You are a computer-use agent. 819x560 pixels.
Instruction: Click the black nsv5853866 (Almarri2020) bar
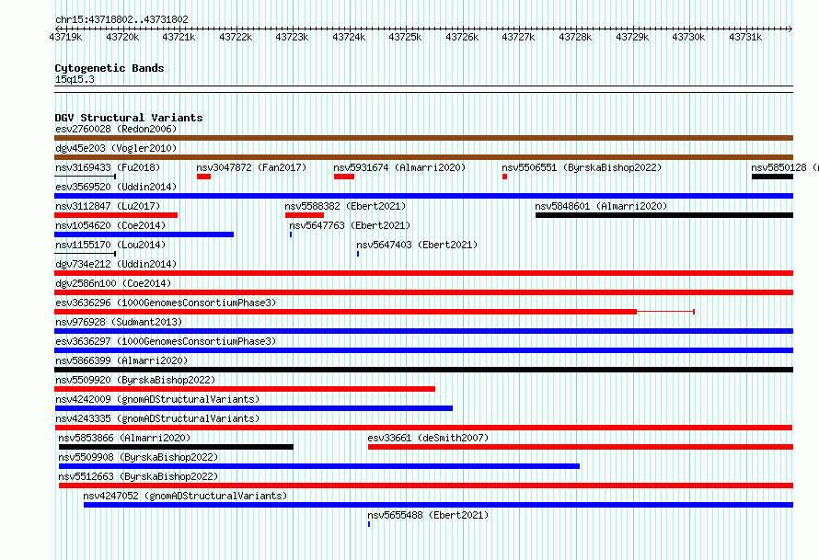pos(176,447)
